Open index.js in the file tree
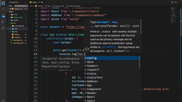Image resolution: width=182 pixels, height=102 pixels. [x=17, y=37]
